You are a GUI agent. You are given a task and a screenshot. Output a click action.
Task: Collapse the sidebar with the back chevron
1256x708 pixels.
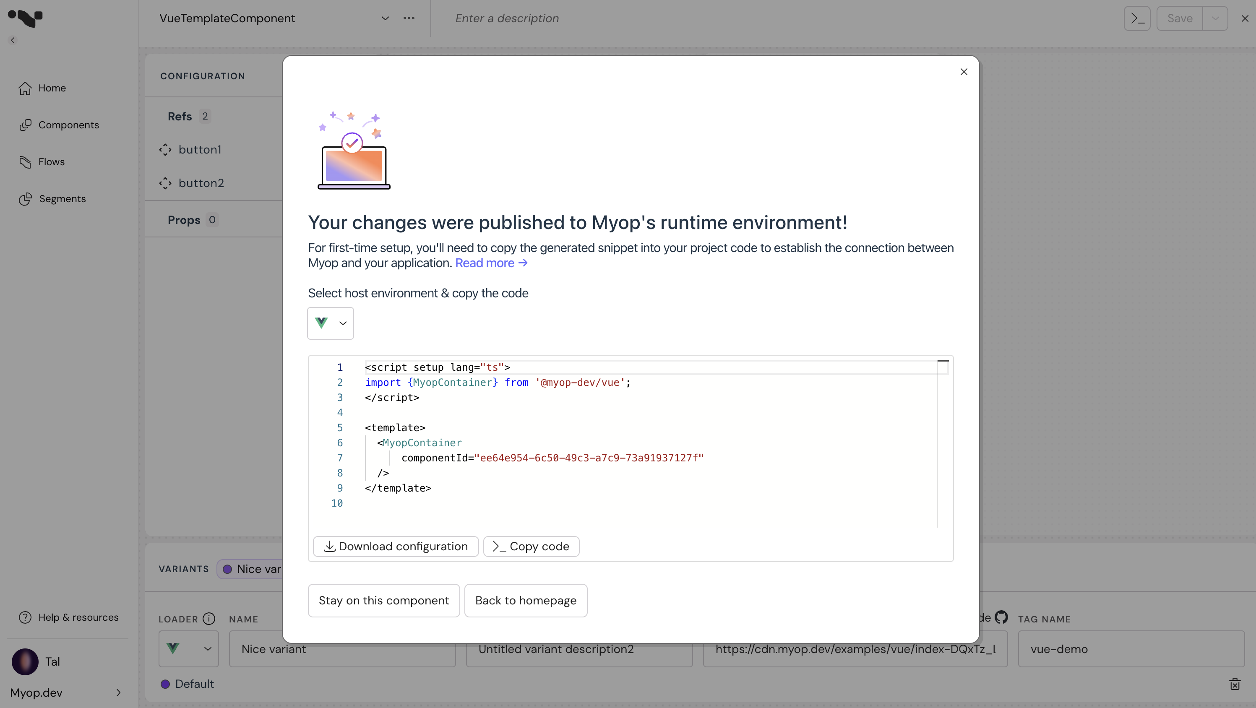tap(13, 40)
